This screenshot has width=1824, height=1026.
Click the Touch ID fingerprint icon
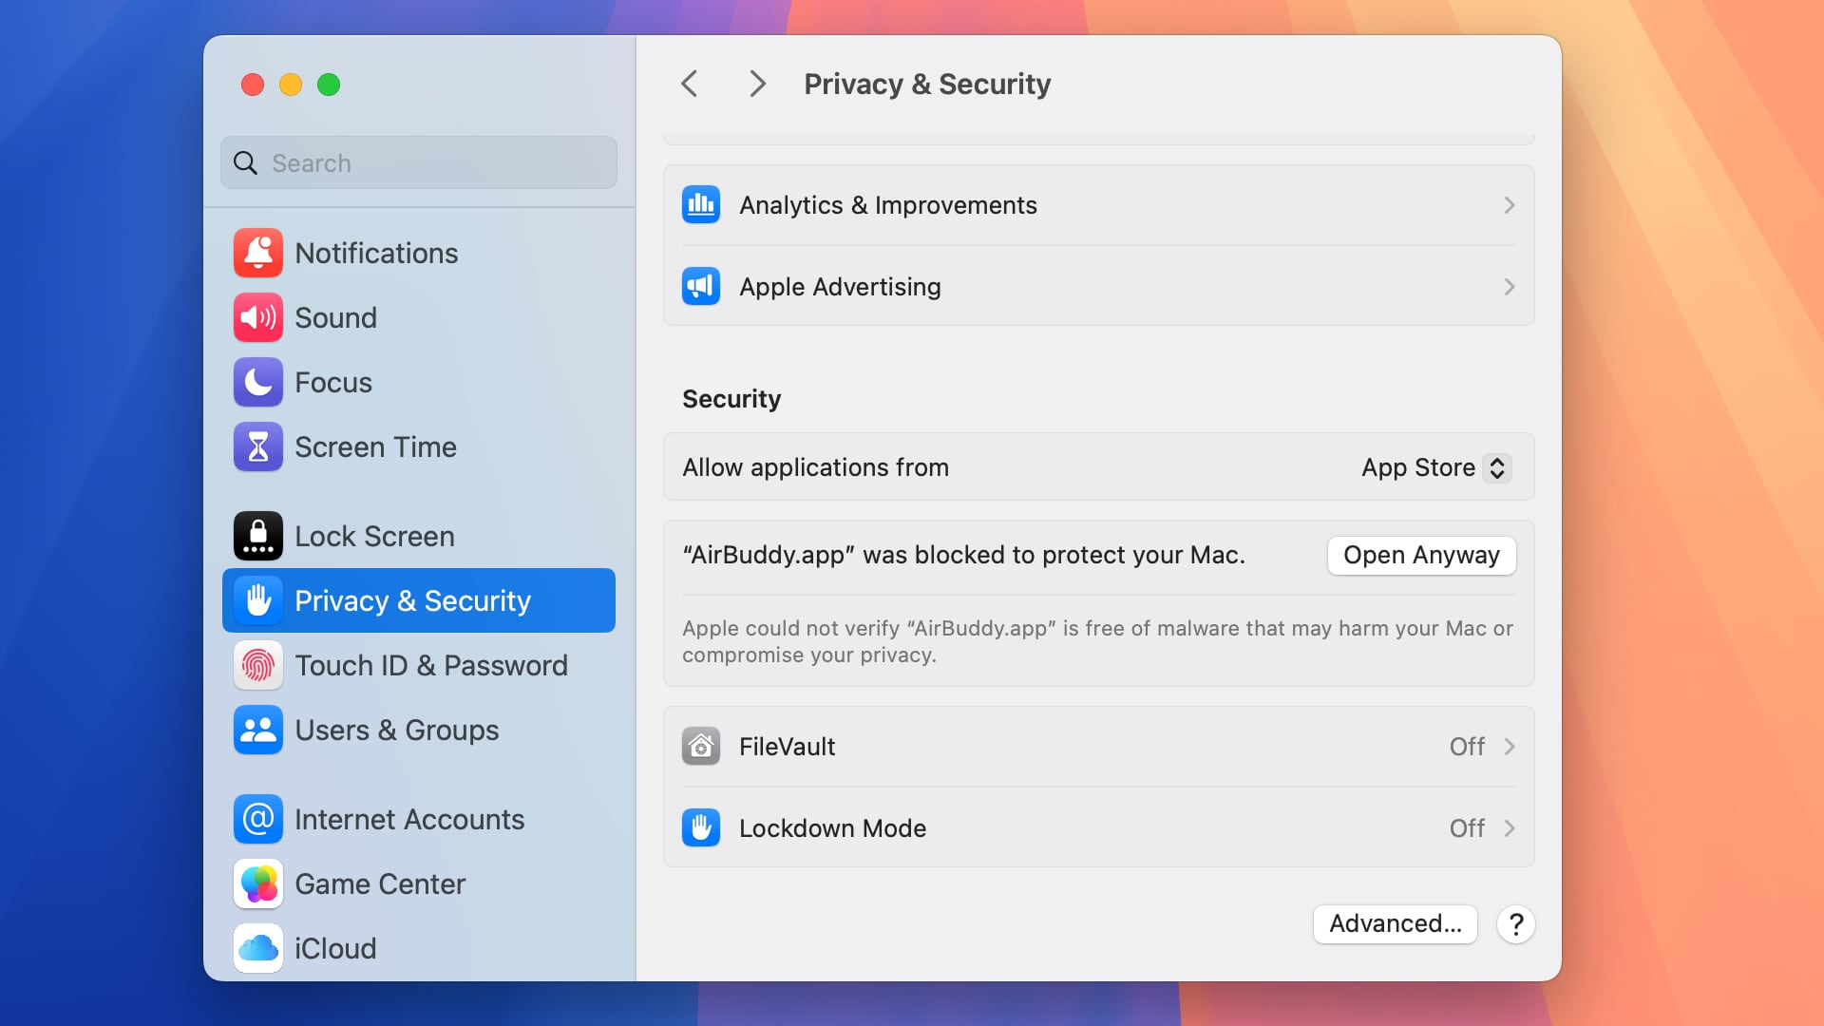258,665
